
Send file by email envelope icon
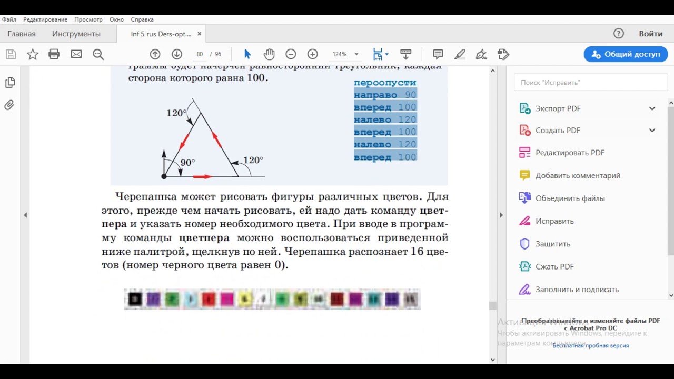[76, 54]
